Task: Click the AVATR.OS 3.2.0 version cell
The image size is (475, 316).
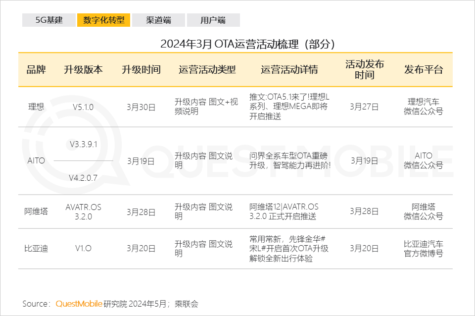Action: [x=83, y=211]
